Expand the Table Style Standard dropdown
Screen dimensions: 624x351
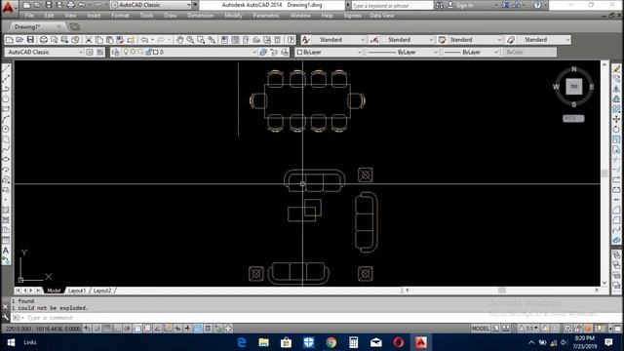(x=499, y=40)
